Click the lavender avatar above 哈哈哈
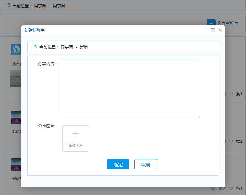This screenshot has height=195, width=246. (16, 118)
